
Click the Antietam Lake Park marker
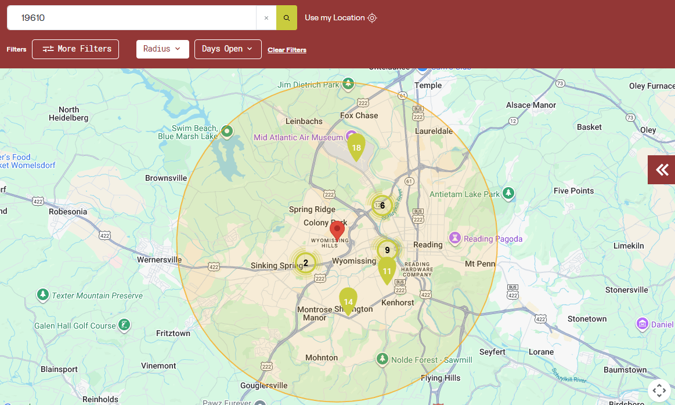tap(508, 192)
